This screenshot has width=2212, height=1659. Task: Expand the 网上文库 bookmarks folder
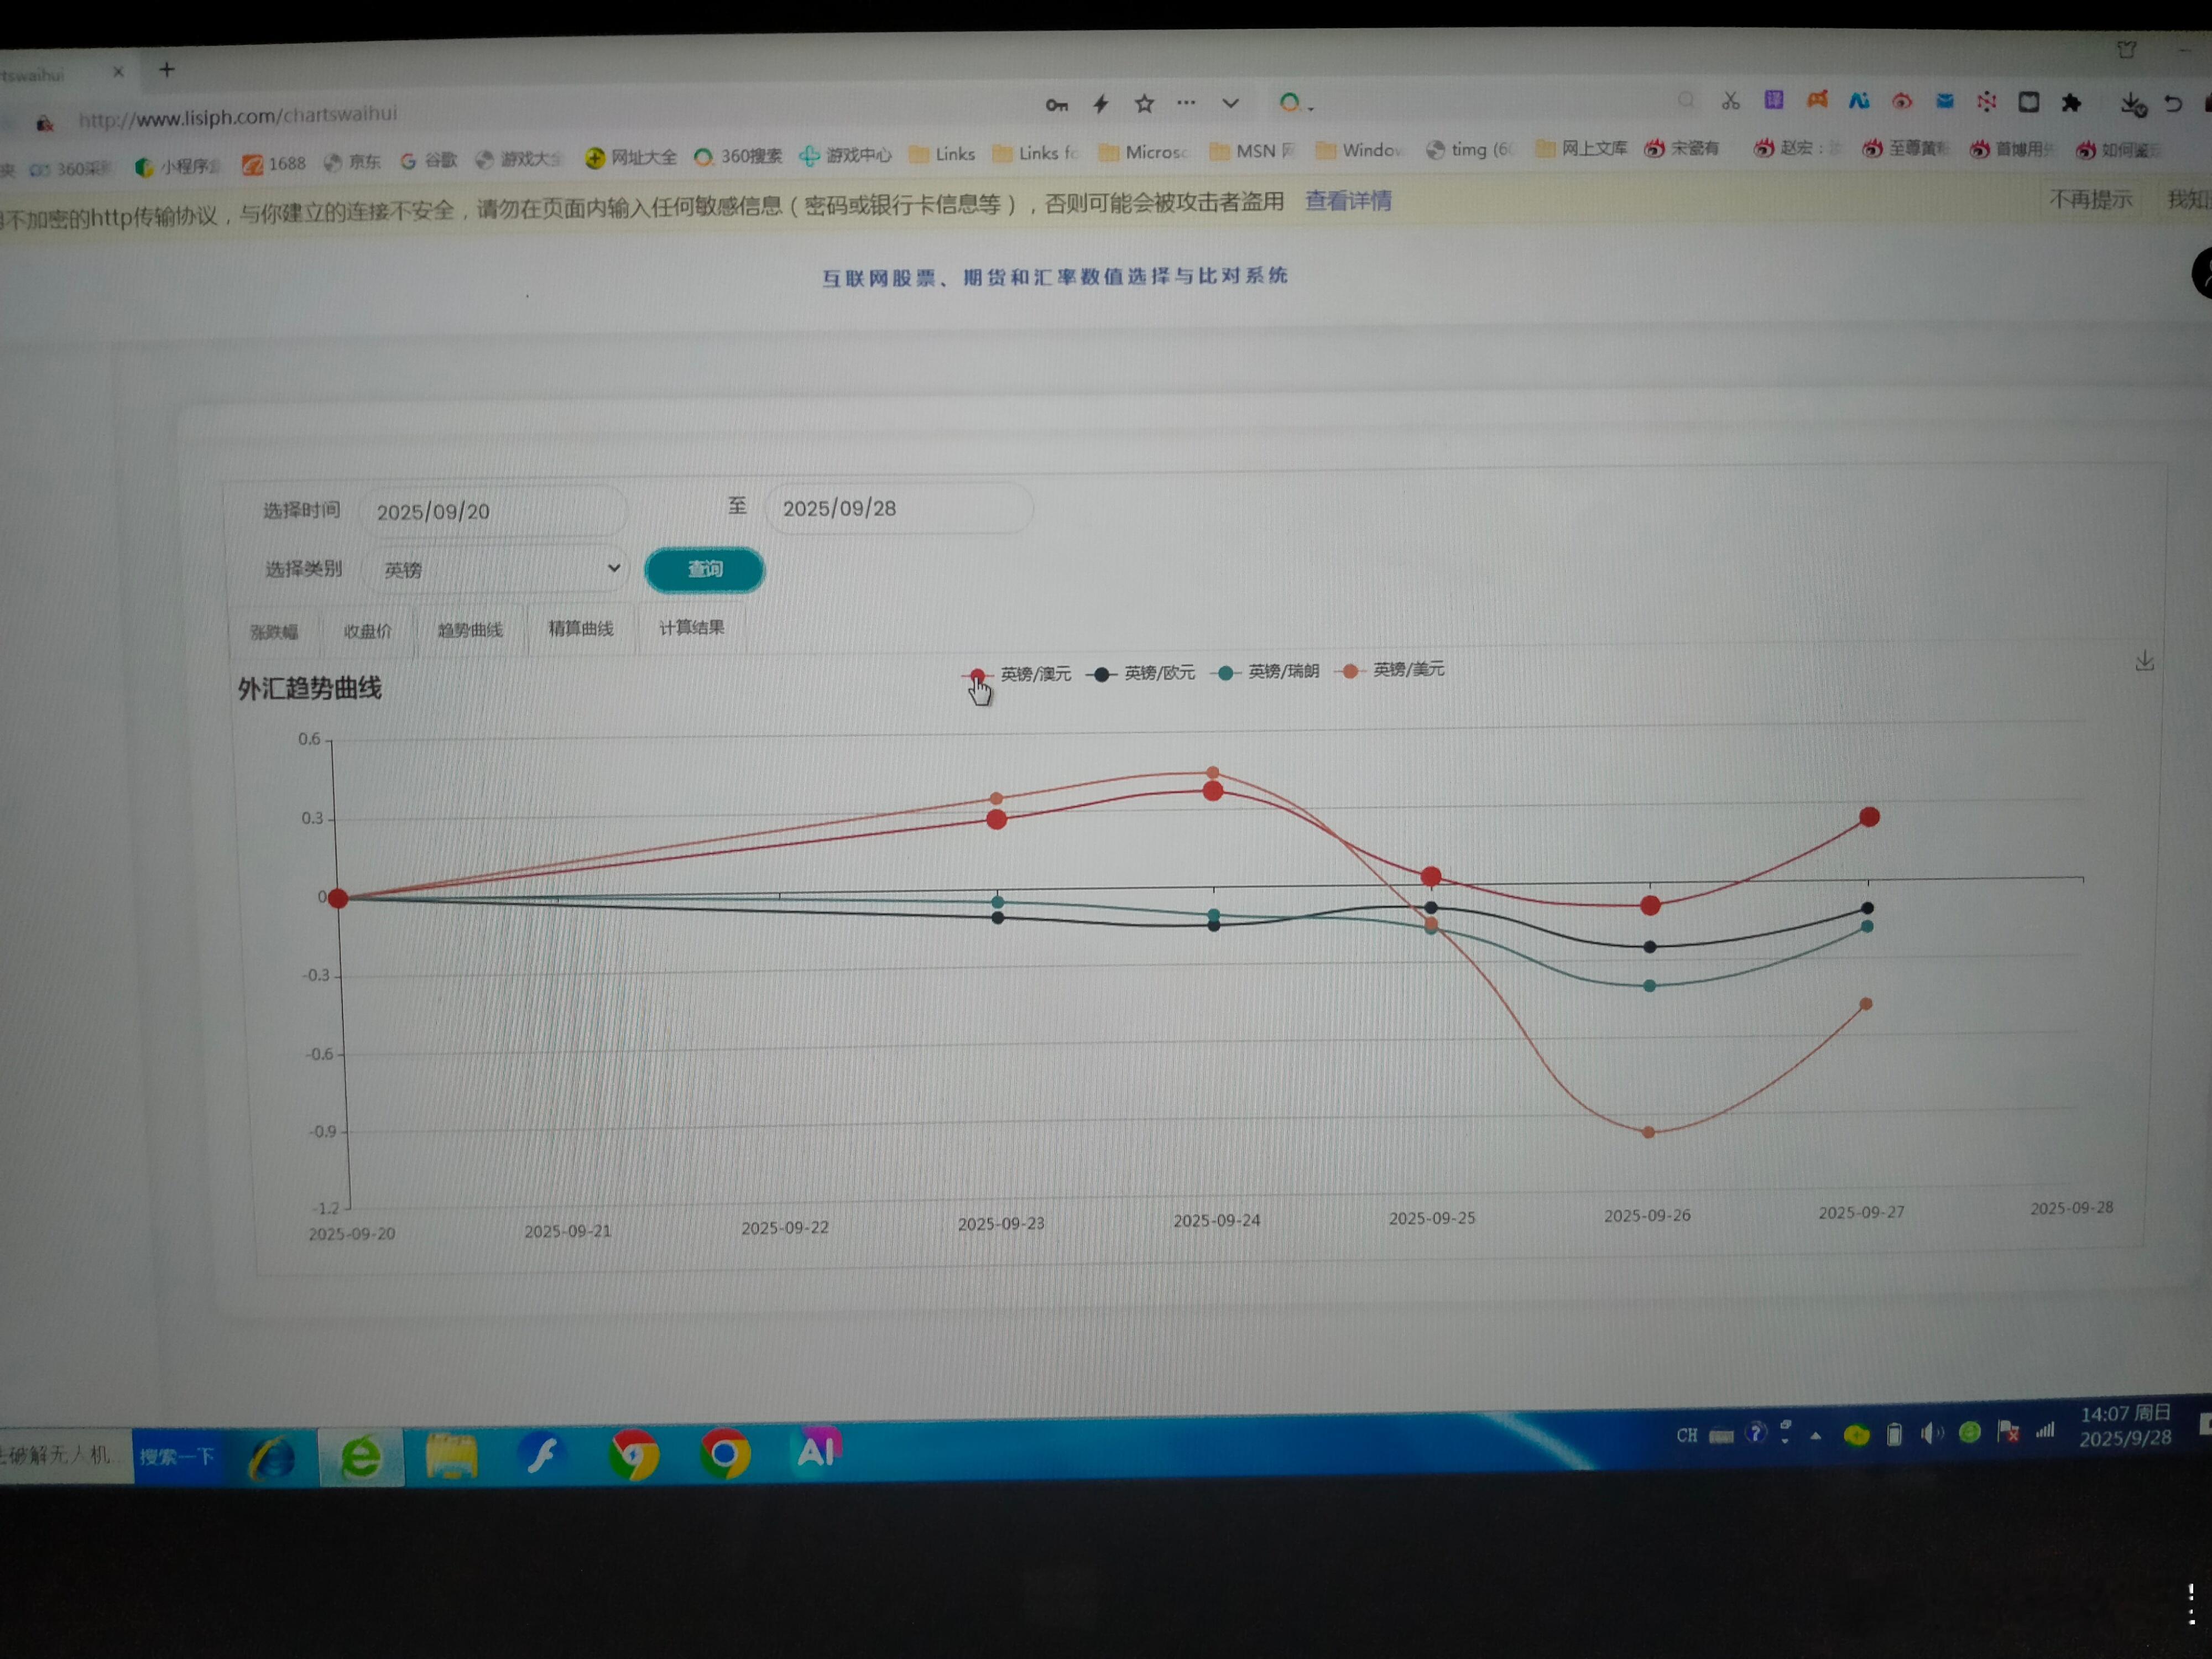(1581, 149)
